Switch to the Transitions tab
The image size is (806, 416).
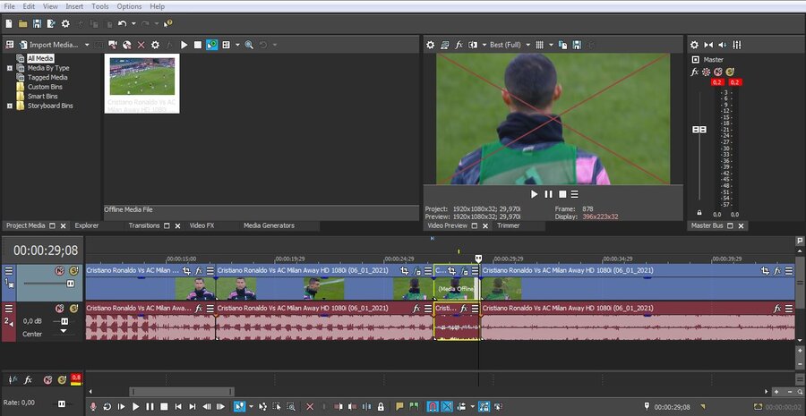tap(144, 225)
